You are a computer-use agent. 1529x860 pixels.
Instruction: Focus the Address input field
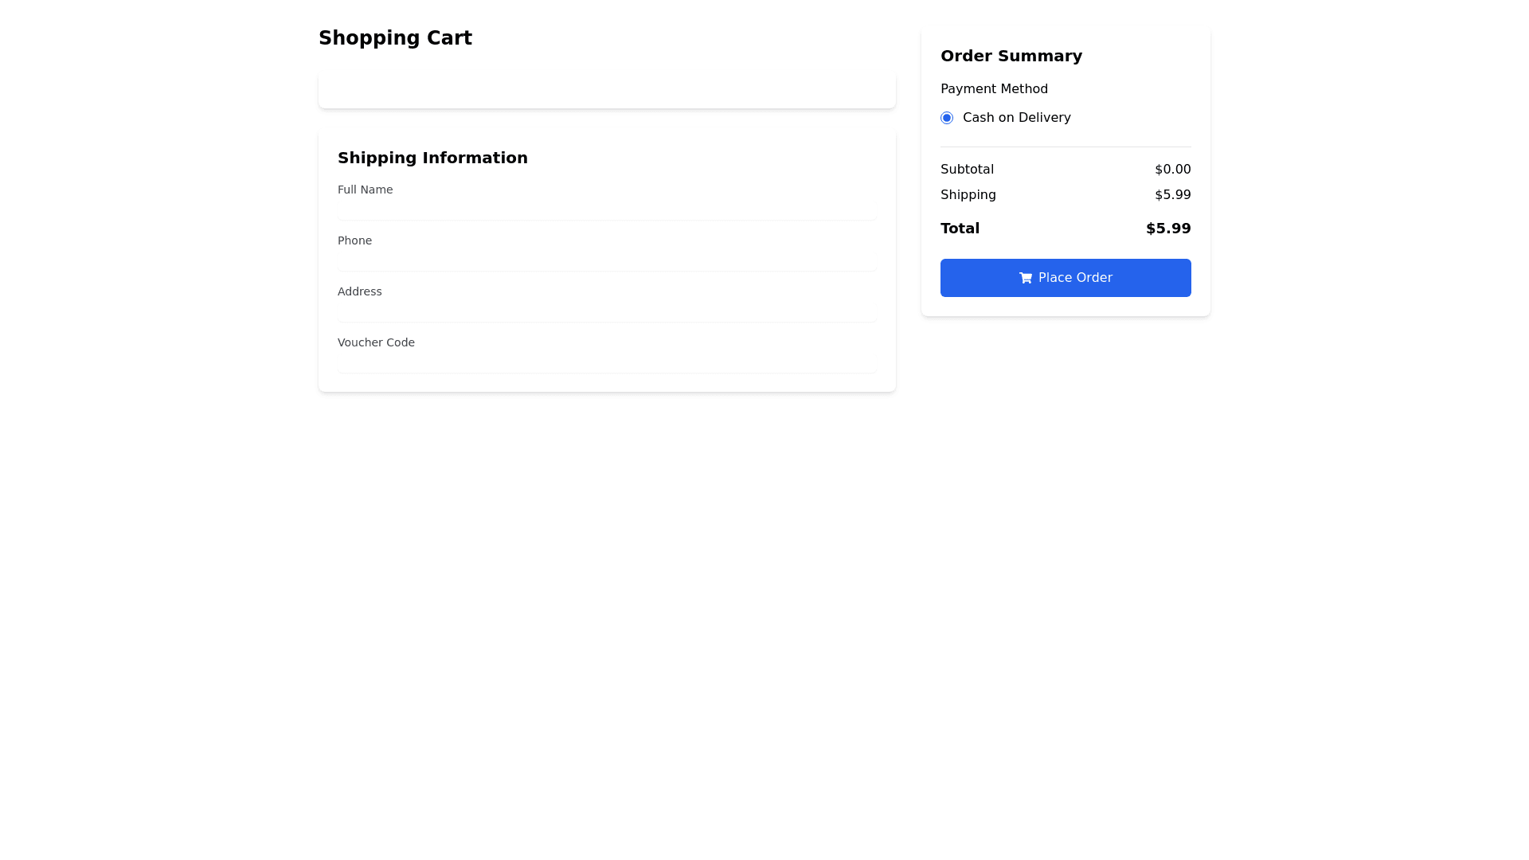(607, 312)
